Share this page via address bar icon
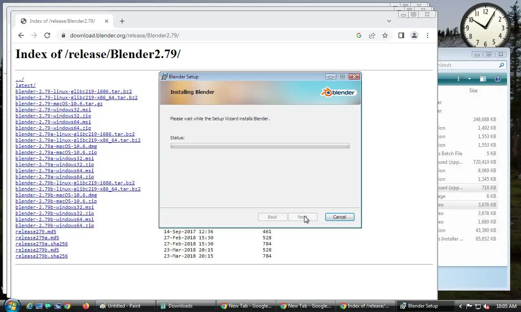The width and height of the screenshot is (521, 312). [x=372, y=35]
